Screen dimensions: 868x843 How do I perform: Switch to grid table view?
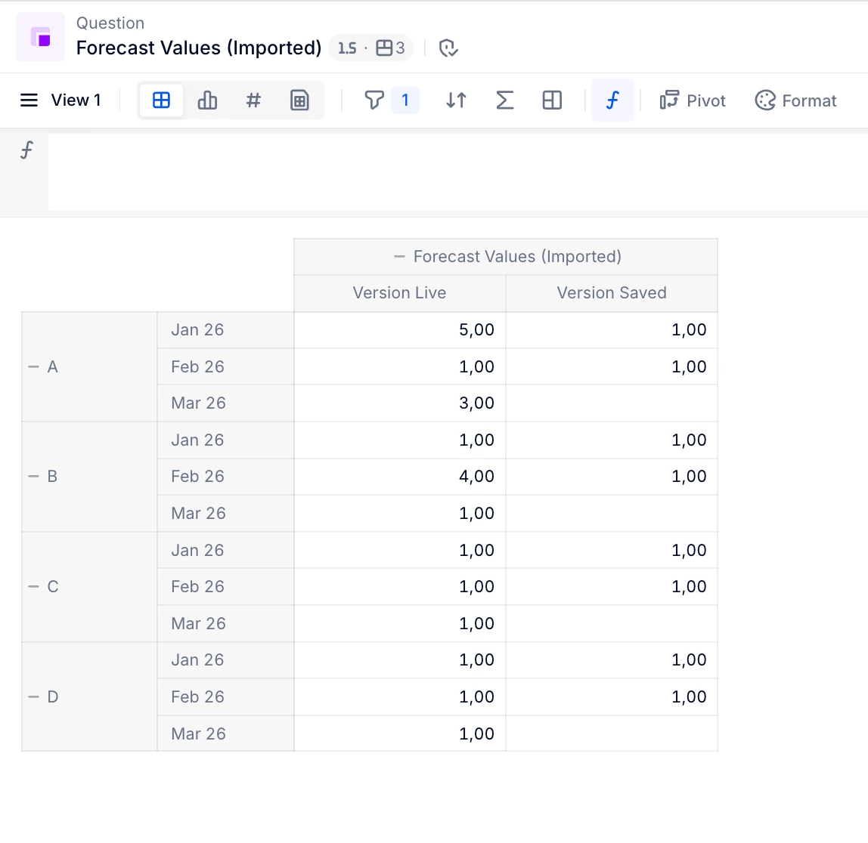point(161,100)
